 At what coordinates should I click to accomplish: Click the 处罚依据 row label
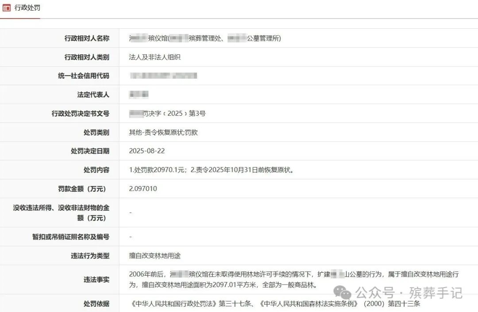coord(96,304)
